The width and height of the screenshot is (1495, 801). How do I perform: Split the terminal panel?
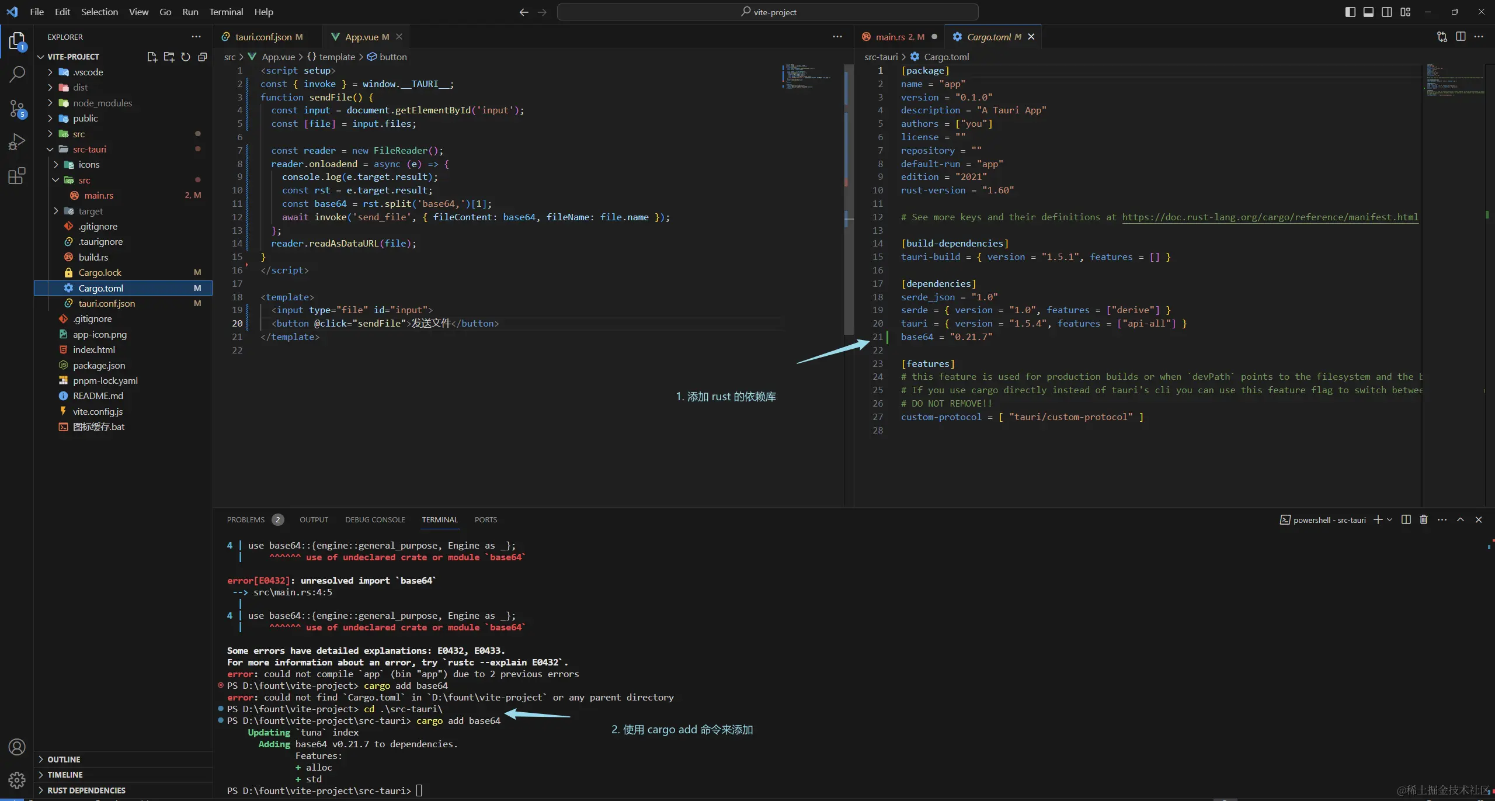point(1406,519)
